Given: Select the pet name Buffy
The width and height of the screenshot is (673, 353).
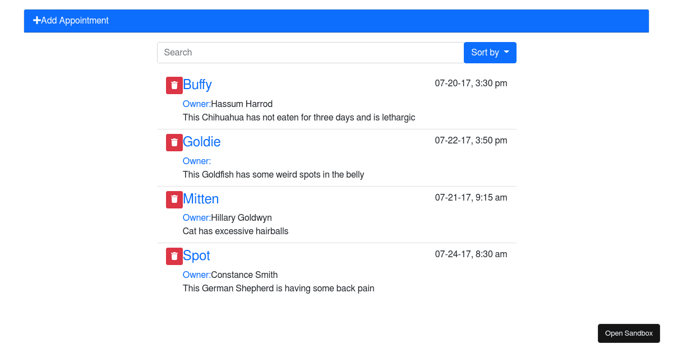Looking at the screenshot, I should (x=197, y=85).
